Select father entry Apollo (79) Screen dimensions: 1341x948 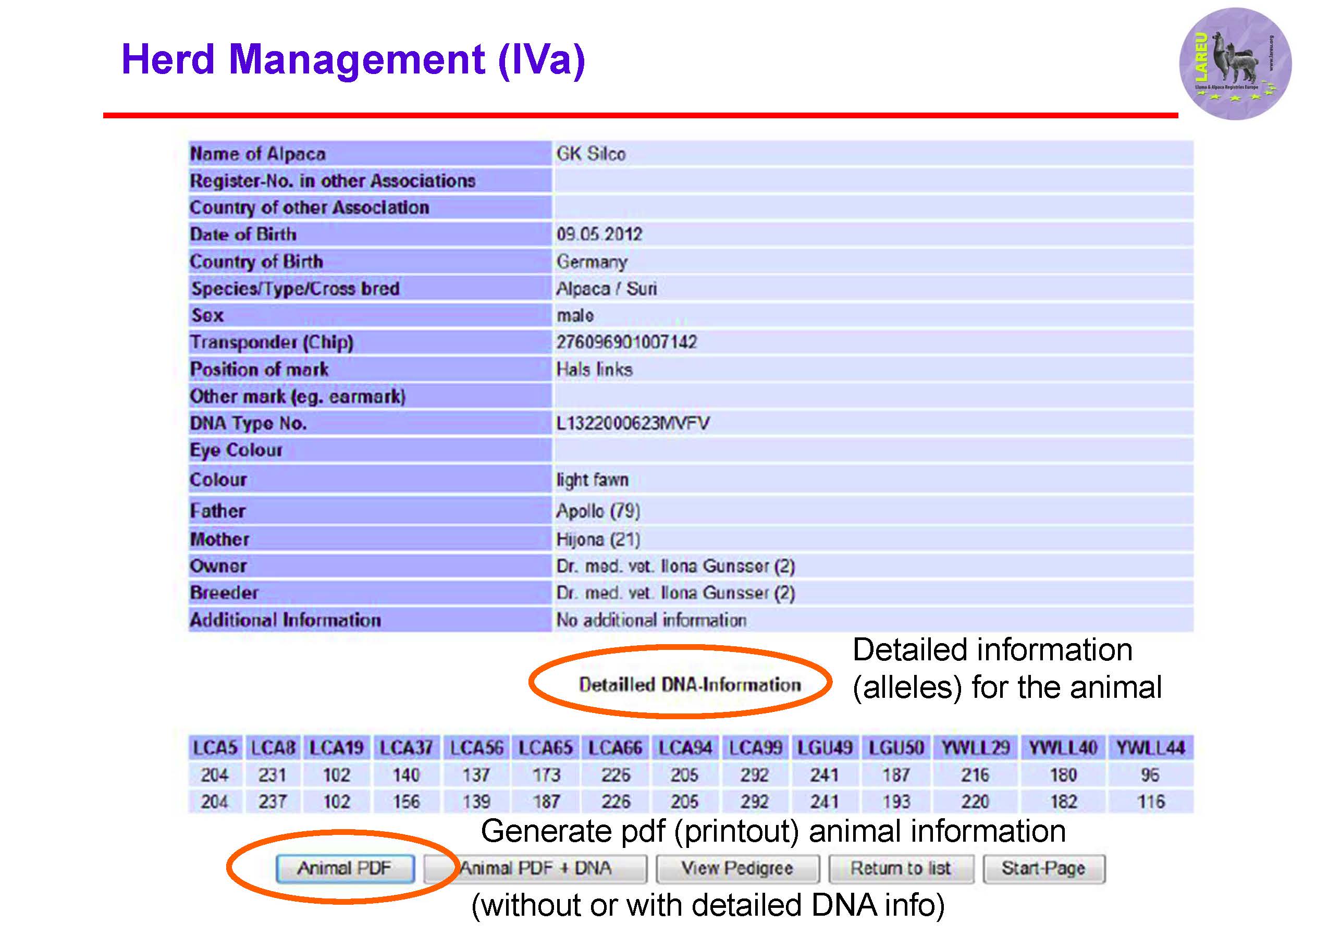click(598, 511)
